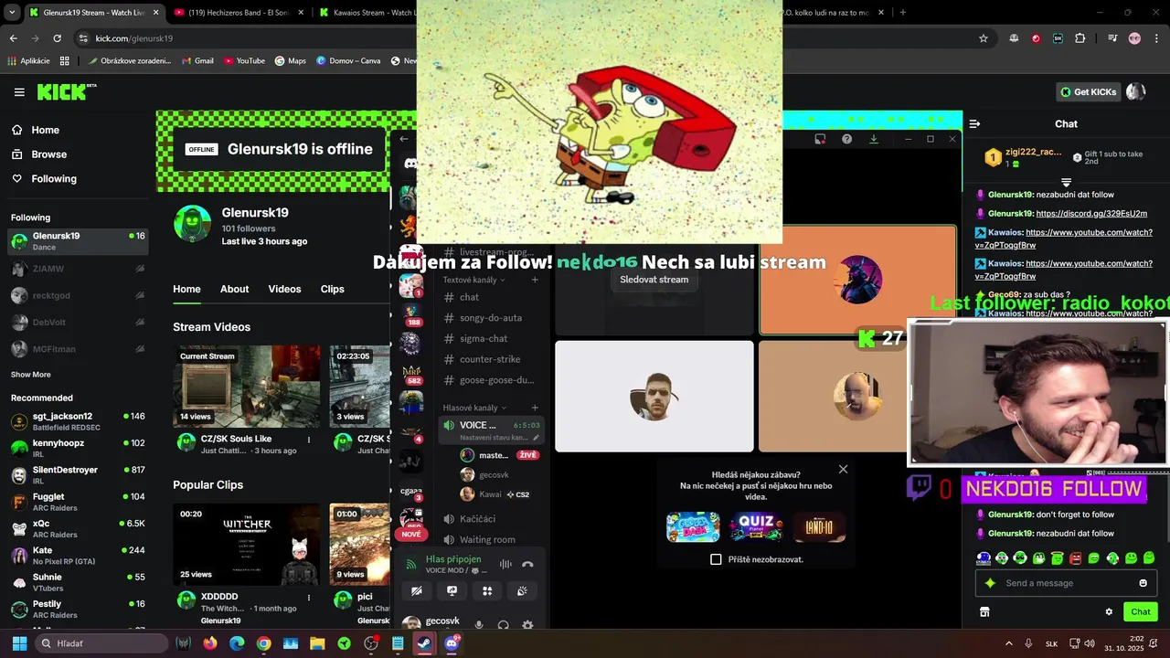Open recommended channel SilentDestroyer
1170x658 pixels.
click(78, 475)
